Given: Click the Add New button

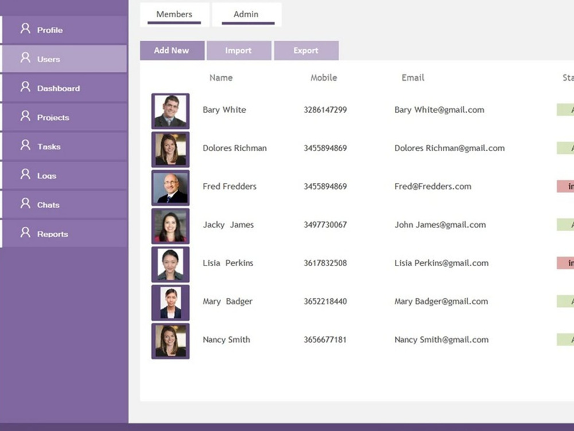Looking at the screenshot, I should click(x=172, y=51).
